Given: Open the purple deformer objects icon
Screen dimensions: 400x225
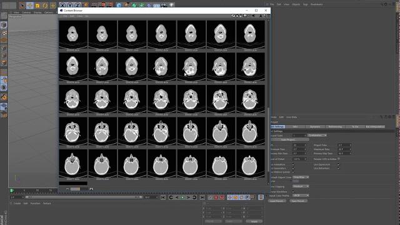Looking at the screenshot, I should (x=149, y=4).
